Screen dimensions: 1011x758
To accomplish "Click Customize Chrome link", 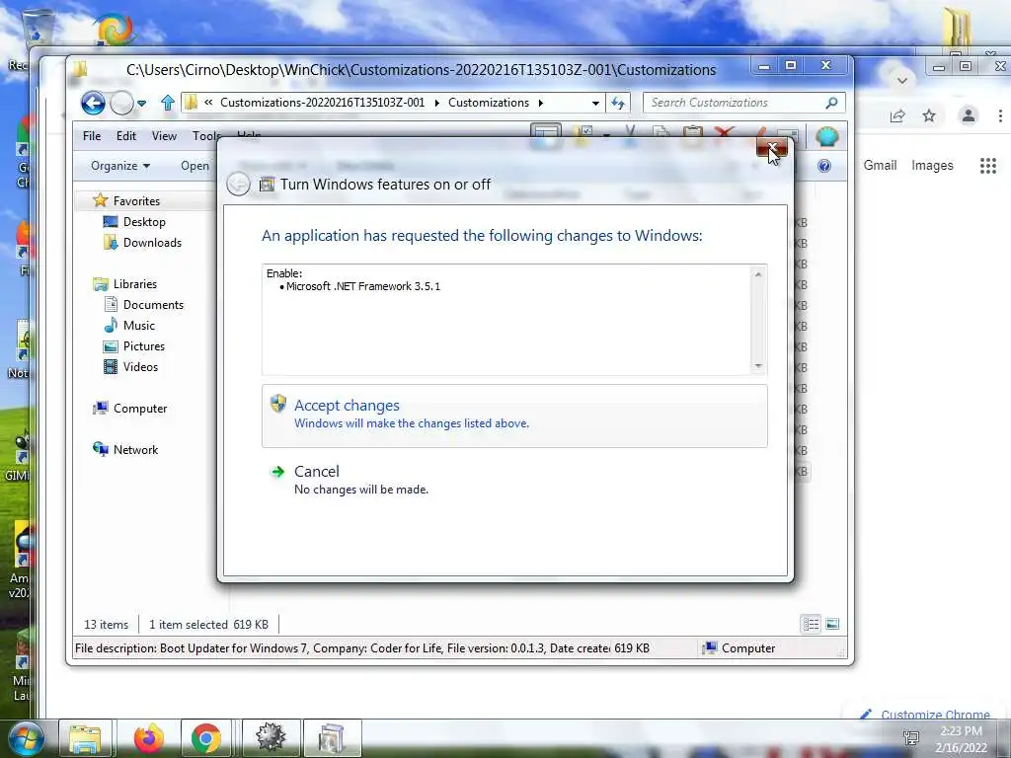I will [925, 715].
